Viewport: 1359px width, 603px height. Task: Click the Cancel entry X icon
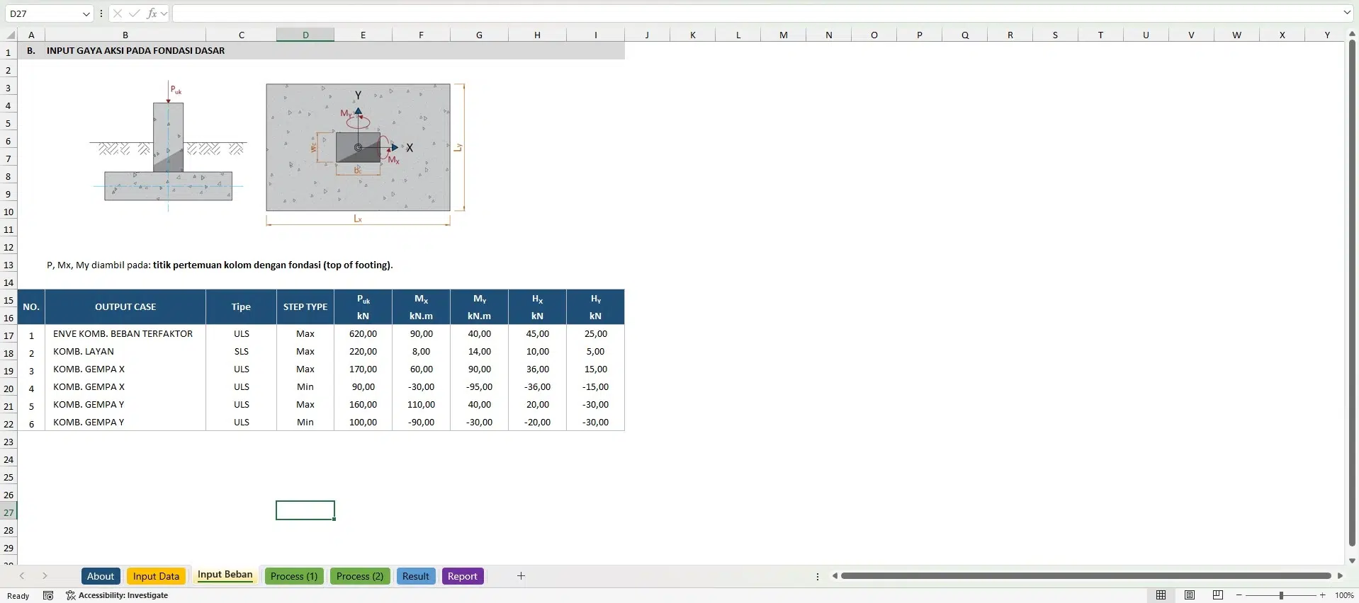click(118, 13)
